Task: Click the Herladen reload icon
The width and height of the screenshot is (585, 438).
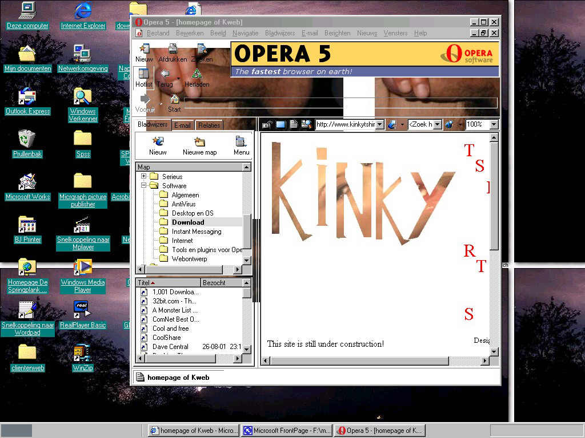Action: [197, 74]
